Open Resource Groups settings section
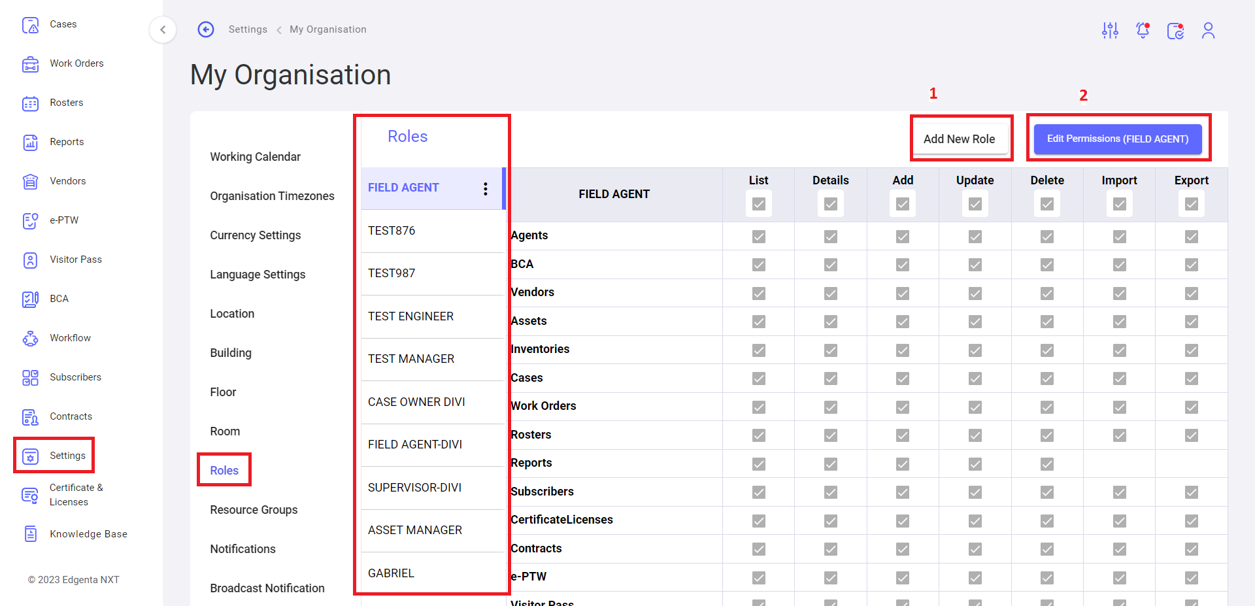 pos(254,509)
